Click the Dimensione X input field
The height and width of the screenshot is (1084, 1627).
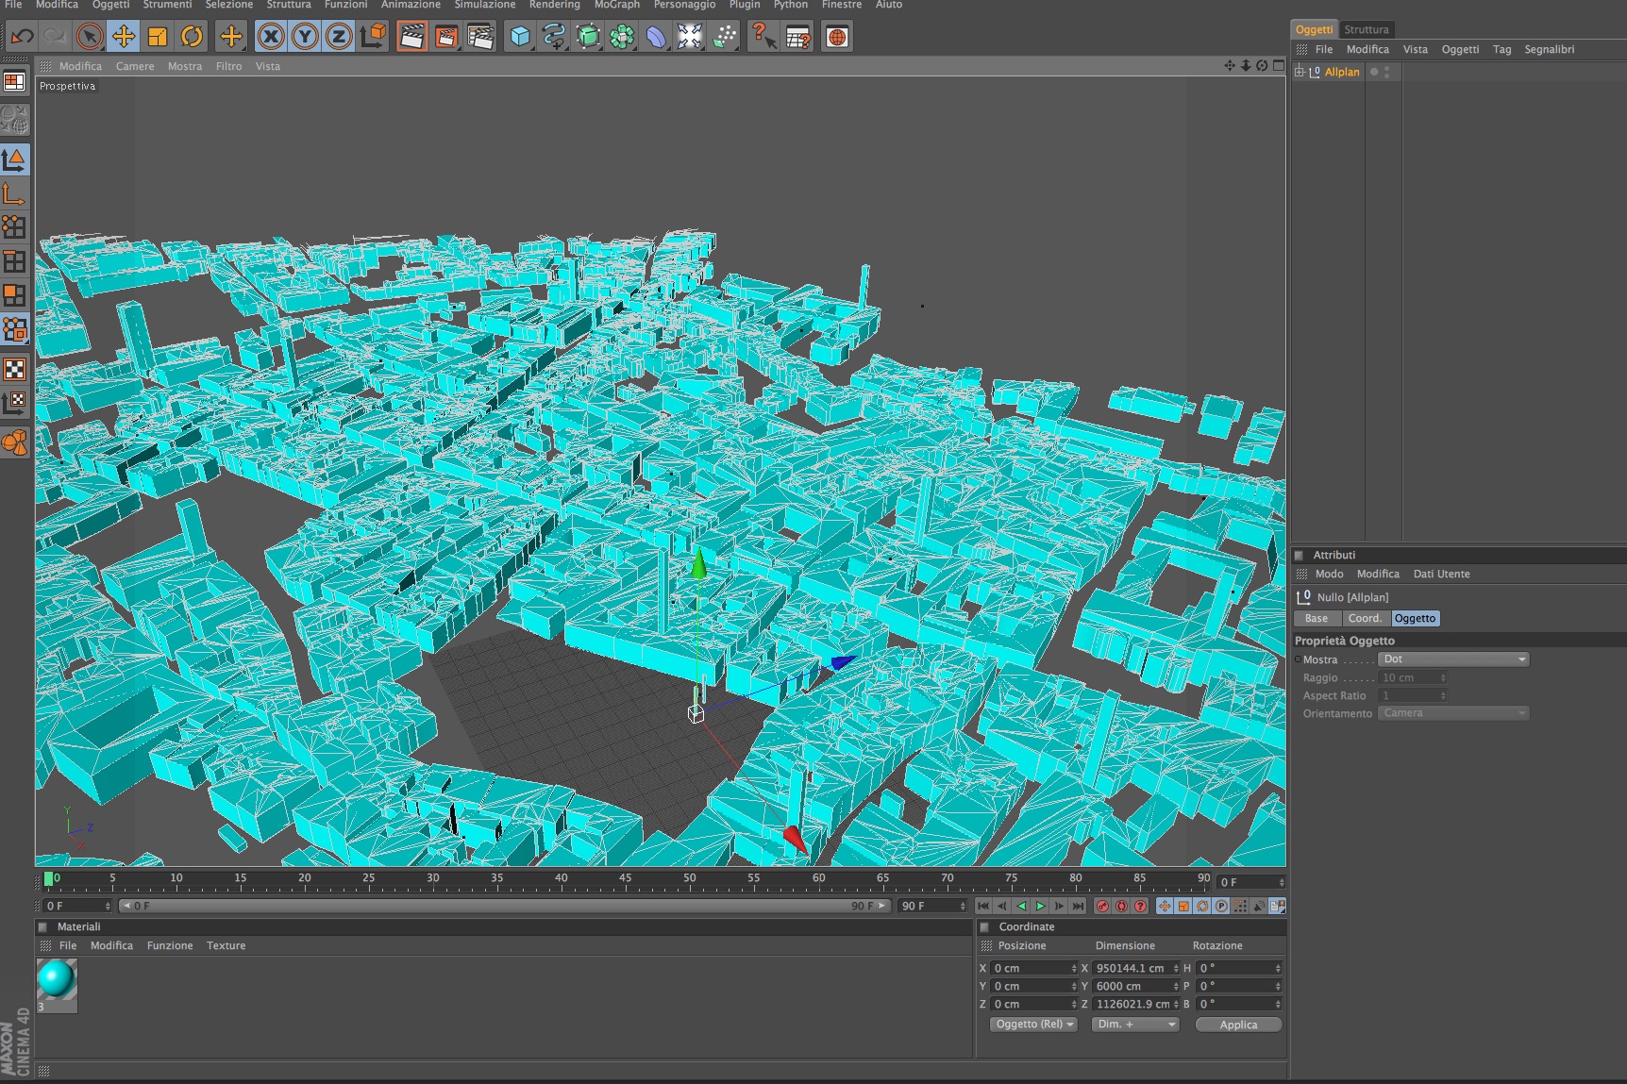pos(1131,968)
